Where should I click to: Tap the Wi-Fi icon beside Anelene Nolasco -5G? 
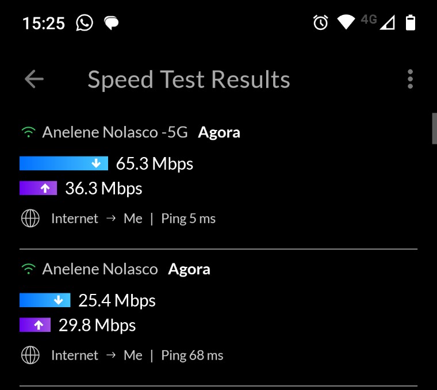[28, 133]
